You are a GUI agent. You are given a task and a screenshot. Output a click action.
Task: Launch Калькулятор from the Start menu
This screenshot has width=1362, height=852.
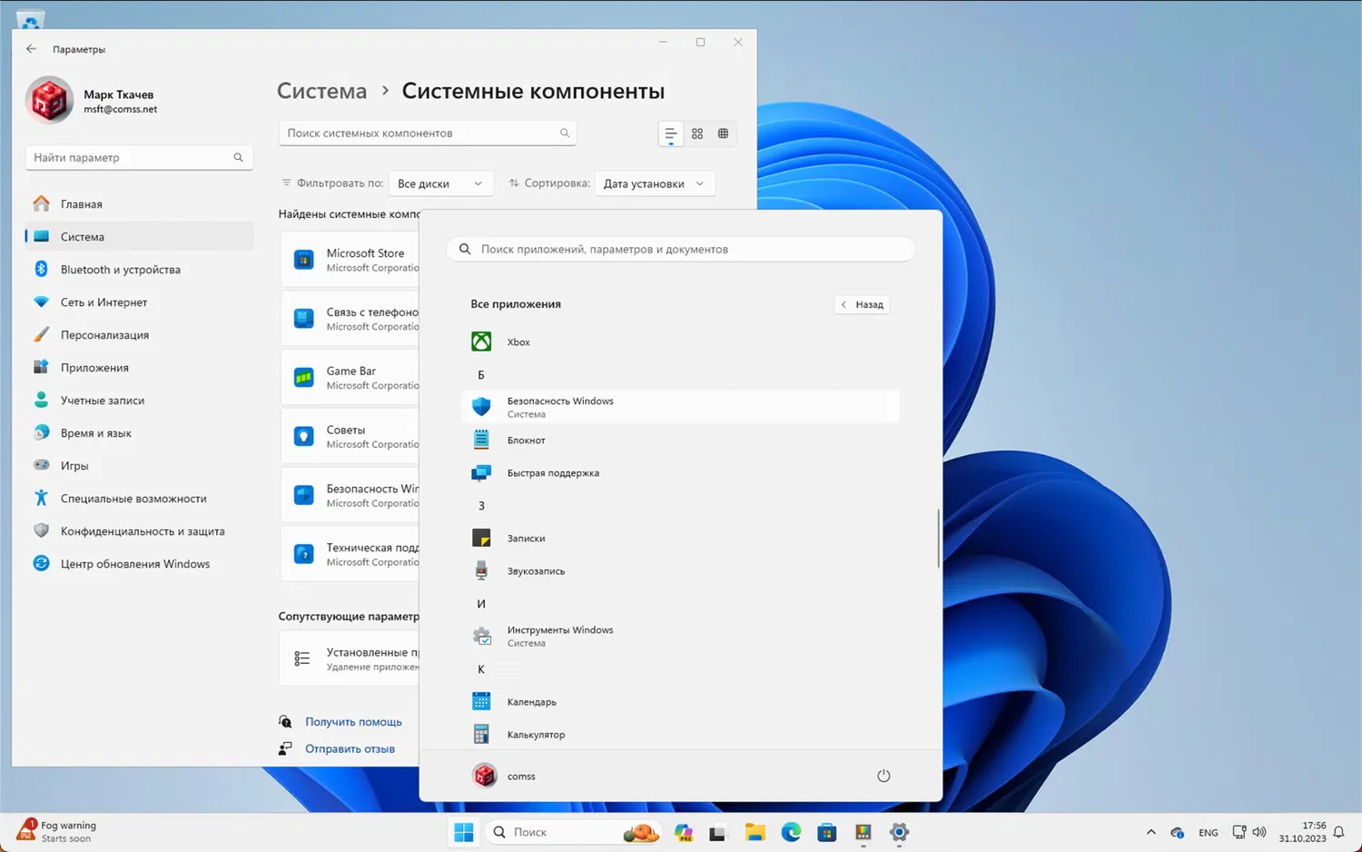click(680, 735)
